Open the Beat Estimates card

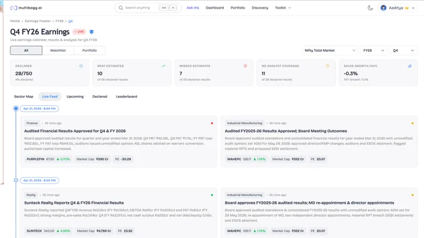132,73
